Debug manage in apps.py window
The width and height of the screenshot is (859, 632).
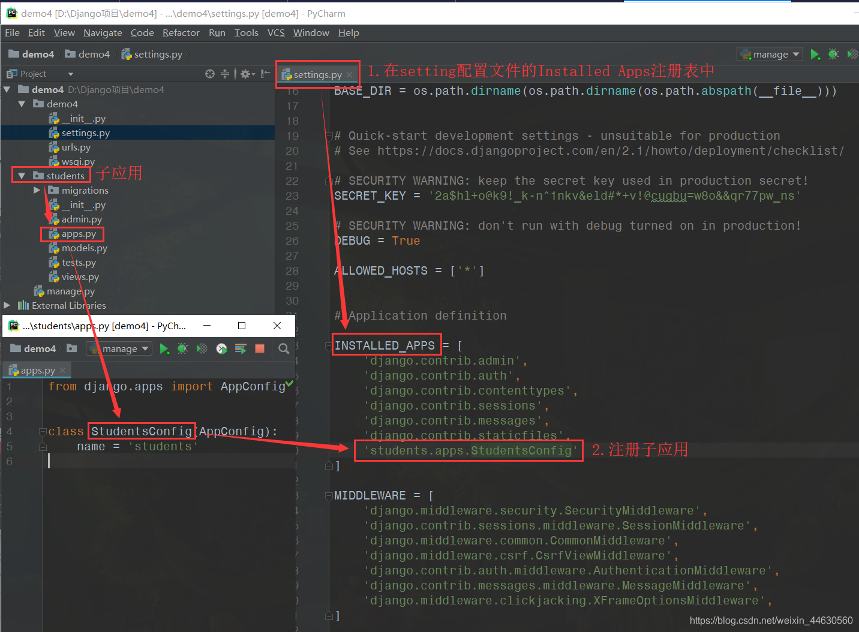(x=183, y=348)
